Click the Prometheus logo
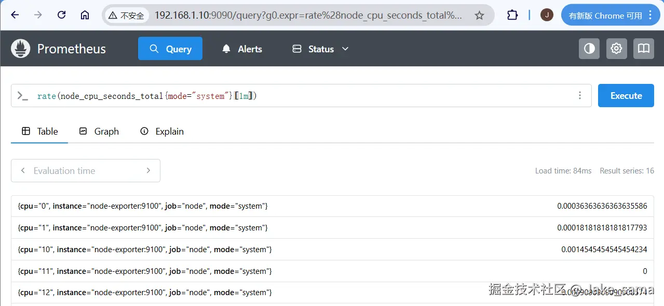This screenshot has height=306, width=664. [20, 48]
